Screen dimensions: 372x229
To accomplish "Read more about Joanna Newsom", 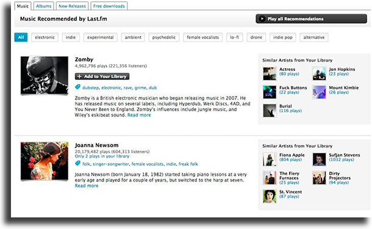I will tap(87, 186).
